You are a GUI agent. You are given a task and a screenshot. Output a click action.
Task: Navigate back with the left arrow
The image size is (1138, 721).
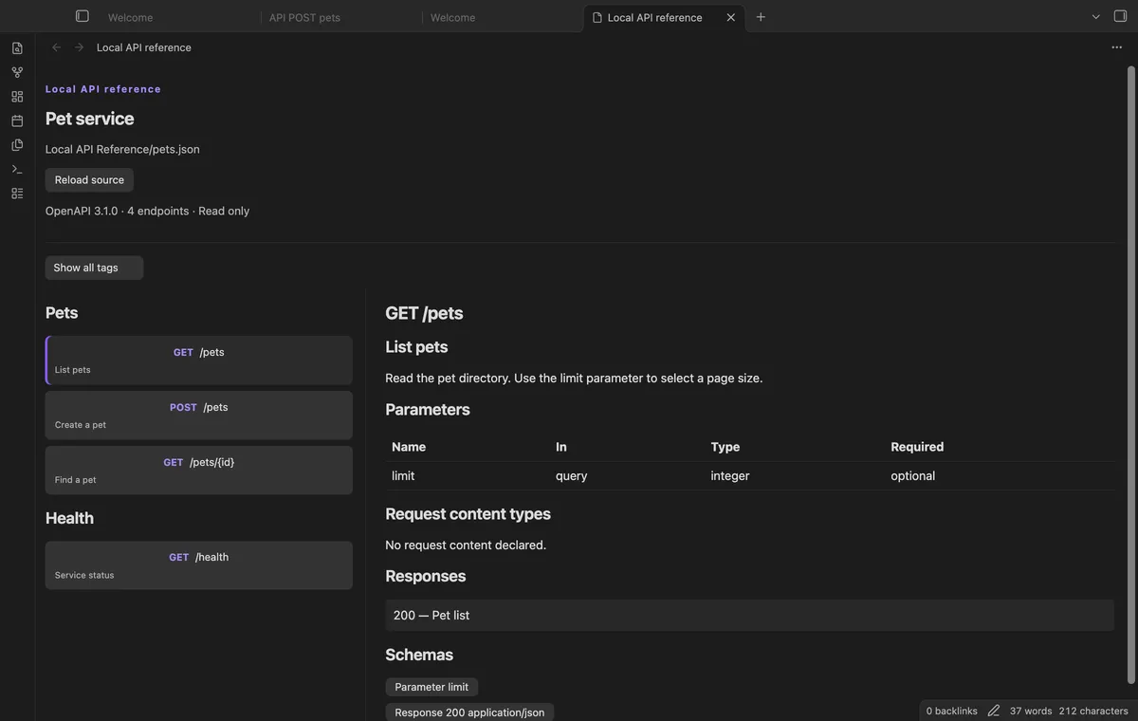click(x=56, y=47)
